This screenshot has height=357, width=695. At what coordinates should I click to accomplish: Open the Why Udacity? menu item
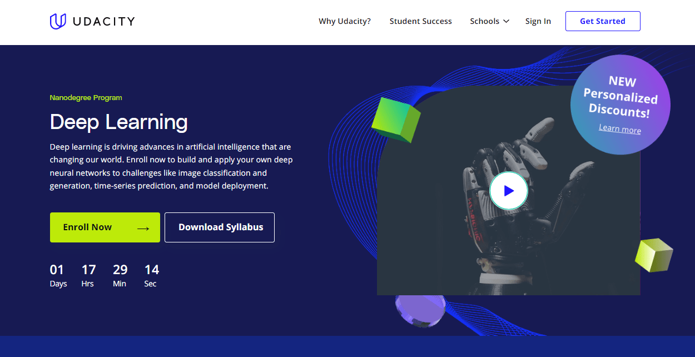click(344, 21)
